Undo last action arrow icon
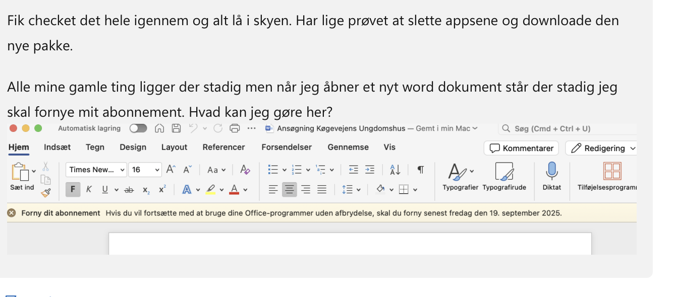Image resolution: width=674 pixels, height=297 pixels. 193,128
